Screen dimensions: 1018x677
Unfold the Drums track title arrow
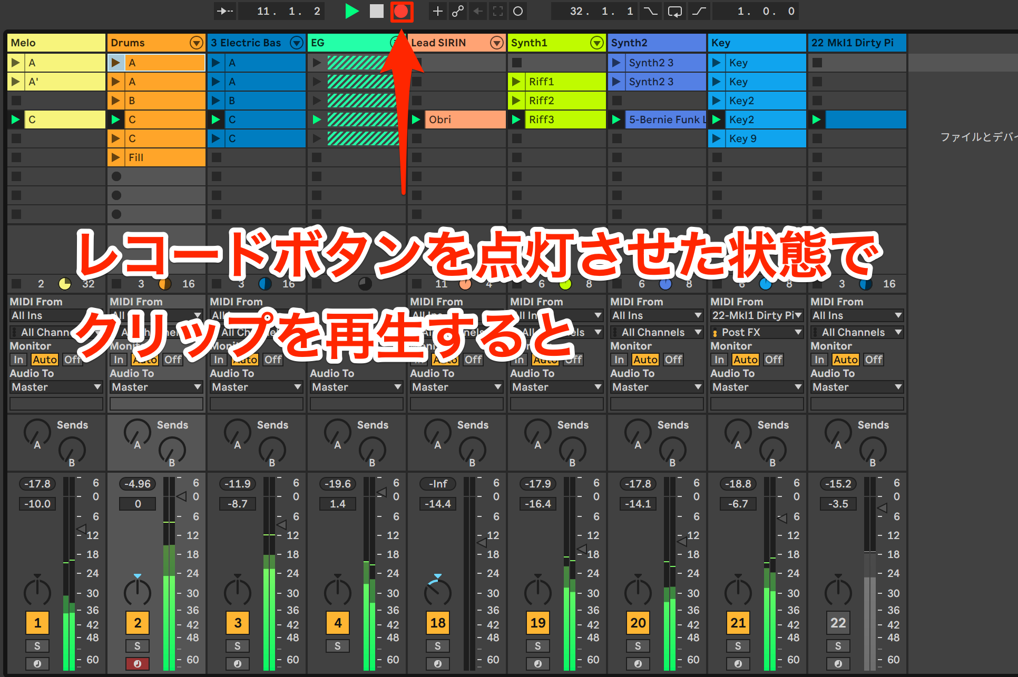197,43
